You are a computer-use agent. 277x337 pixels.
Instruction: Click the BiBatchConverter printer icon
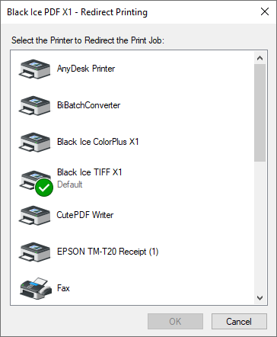(34, 105)
